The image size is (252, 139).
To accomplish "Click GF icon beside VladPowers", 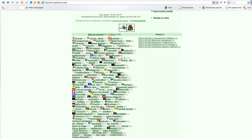I will coord(107,55).
